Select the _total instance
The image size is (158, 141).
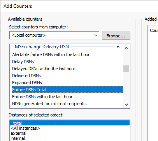tap(70, 123)
